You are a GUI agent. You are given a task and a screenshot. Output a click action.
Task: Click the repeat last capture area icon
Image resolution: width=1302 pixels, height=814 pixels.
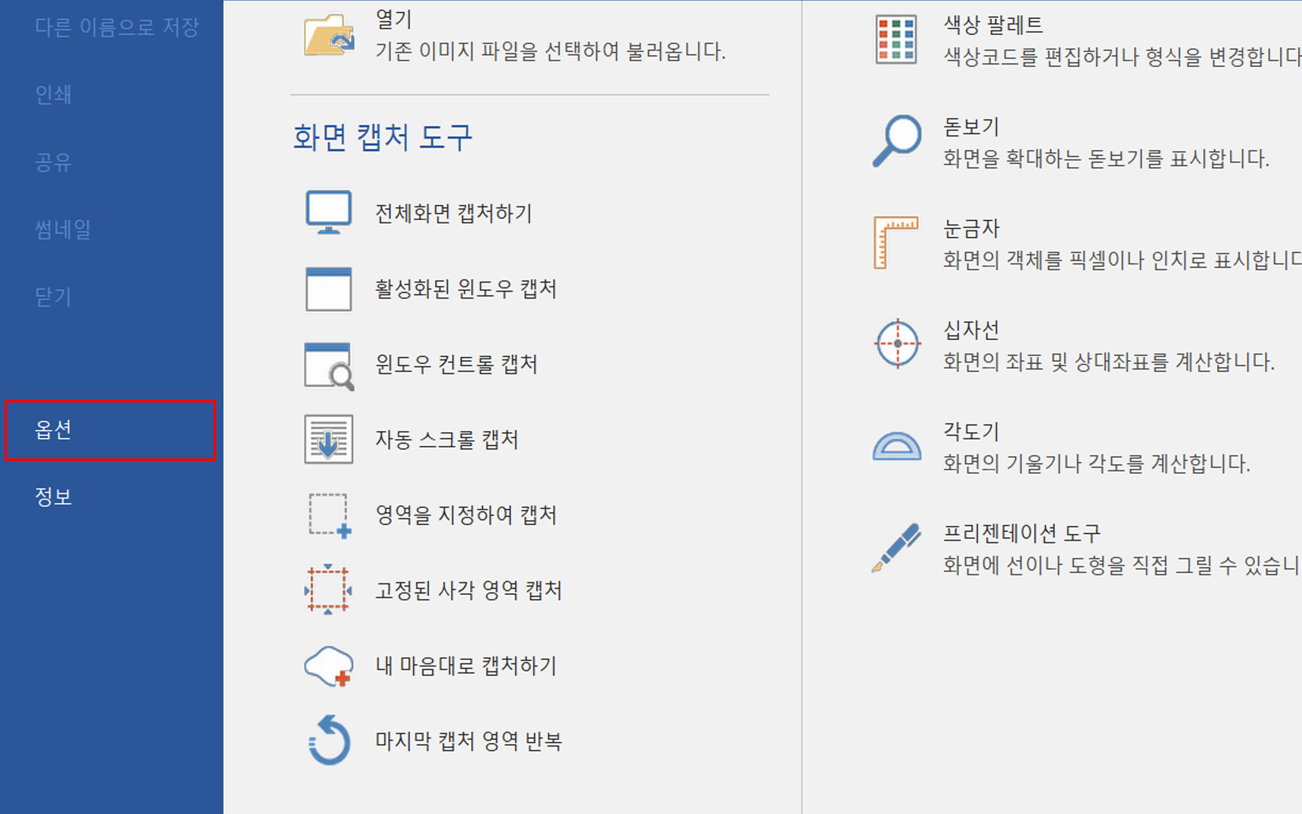click(x=329, y=741)
